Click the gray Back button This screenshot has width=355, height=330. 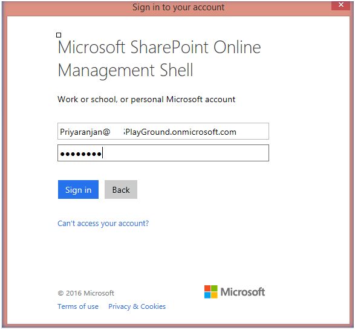[x=121, y=189]
